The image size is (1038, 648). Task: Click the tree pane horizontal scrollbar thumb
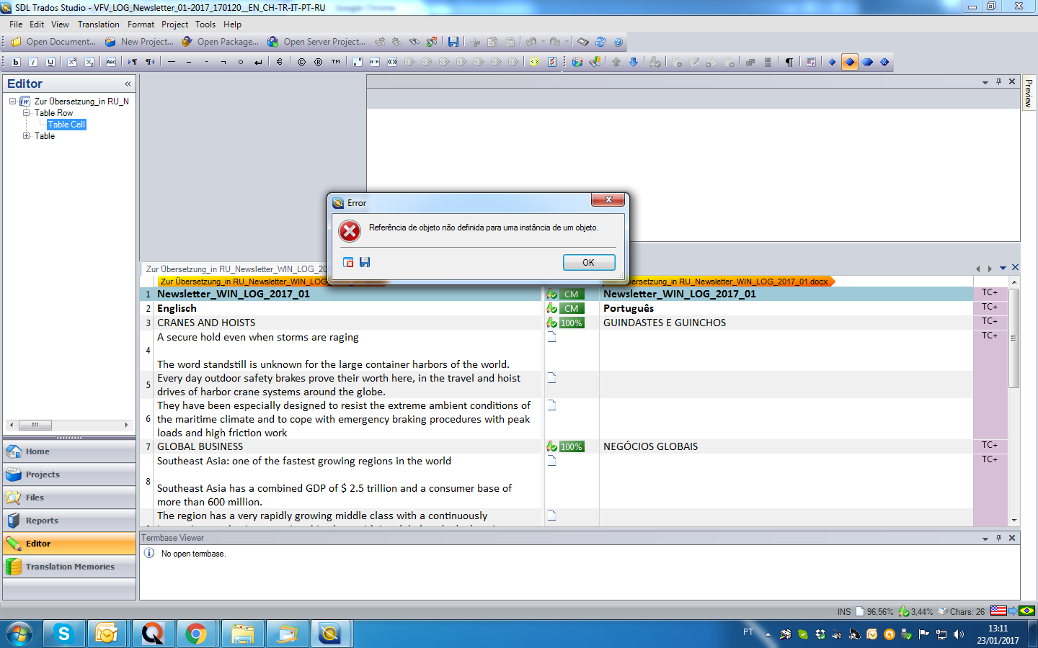click(35, 425)
